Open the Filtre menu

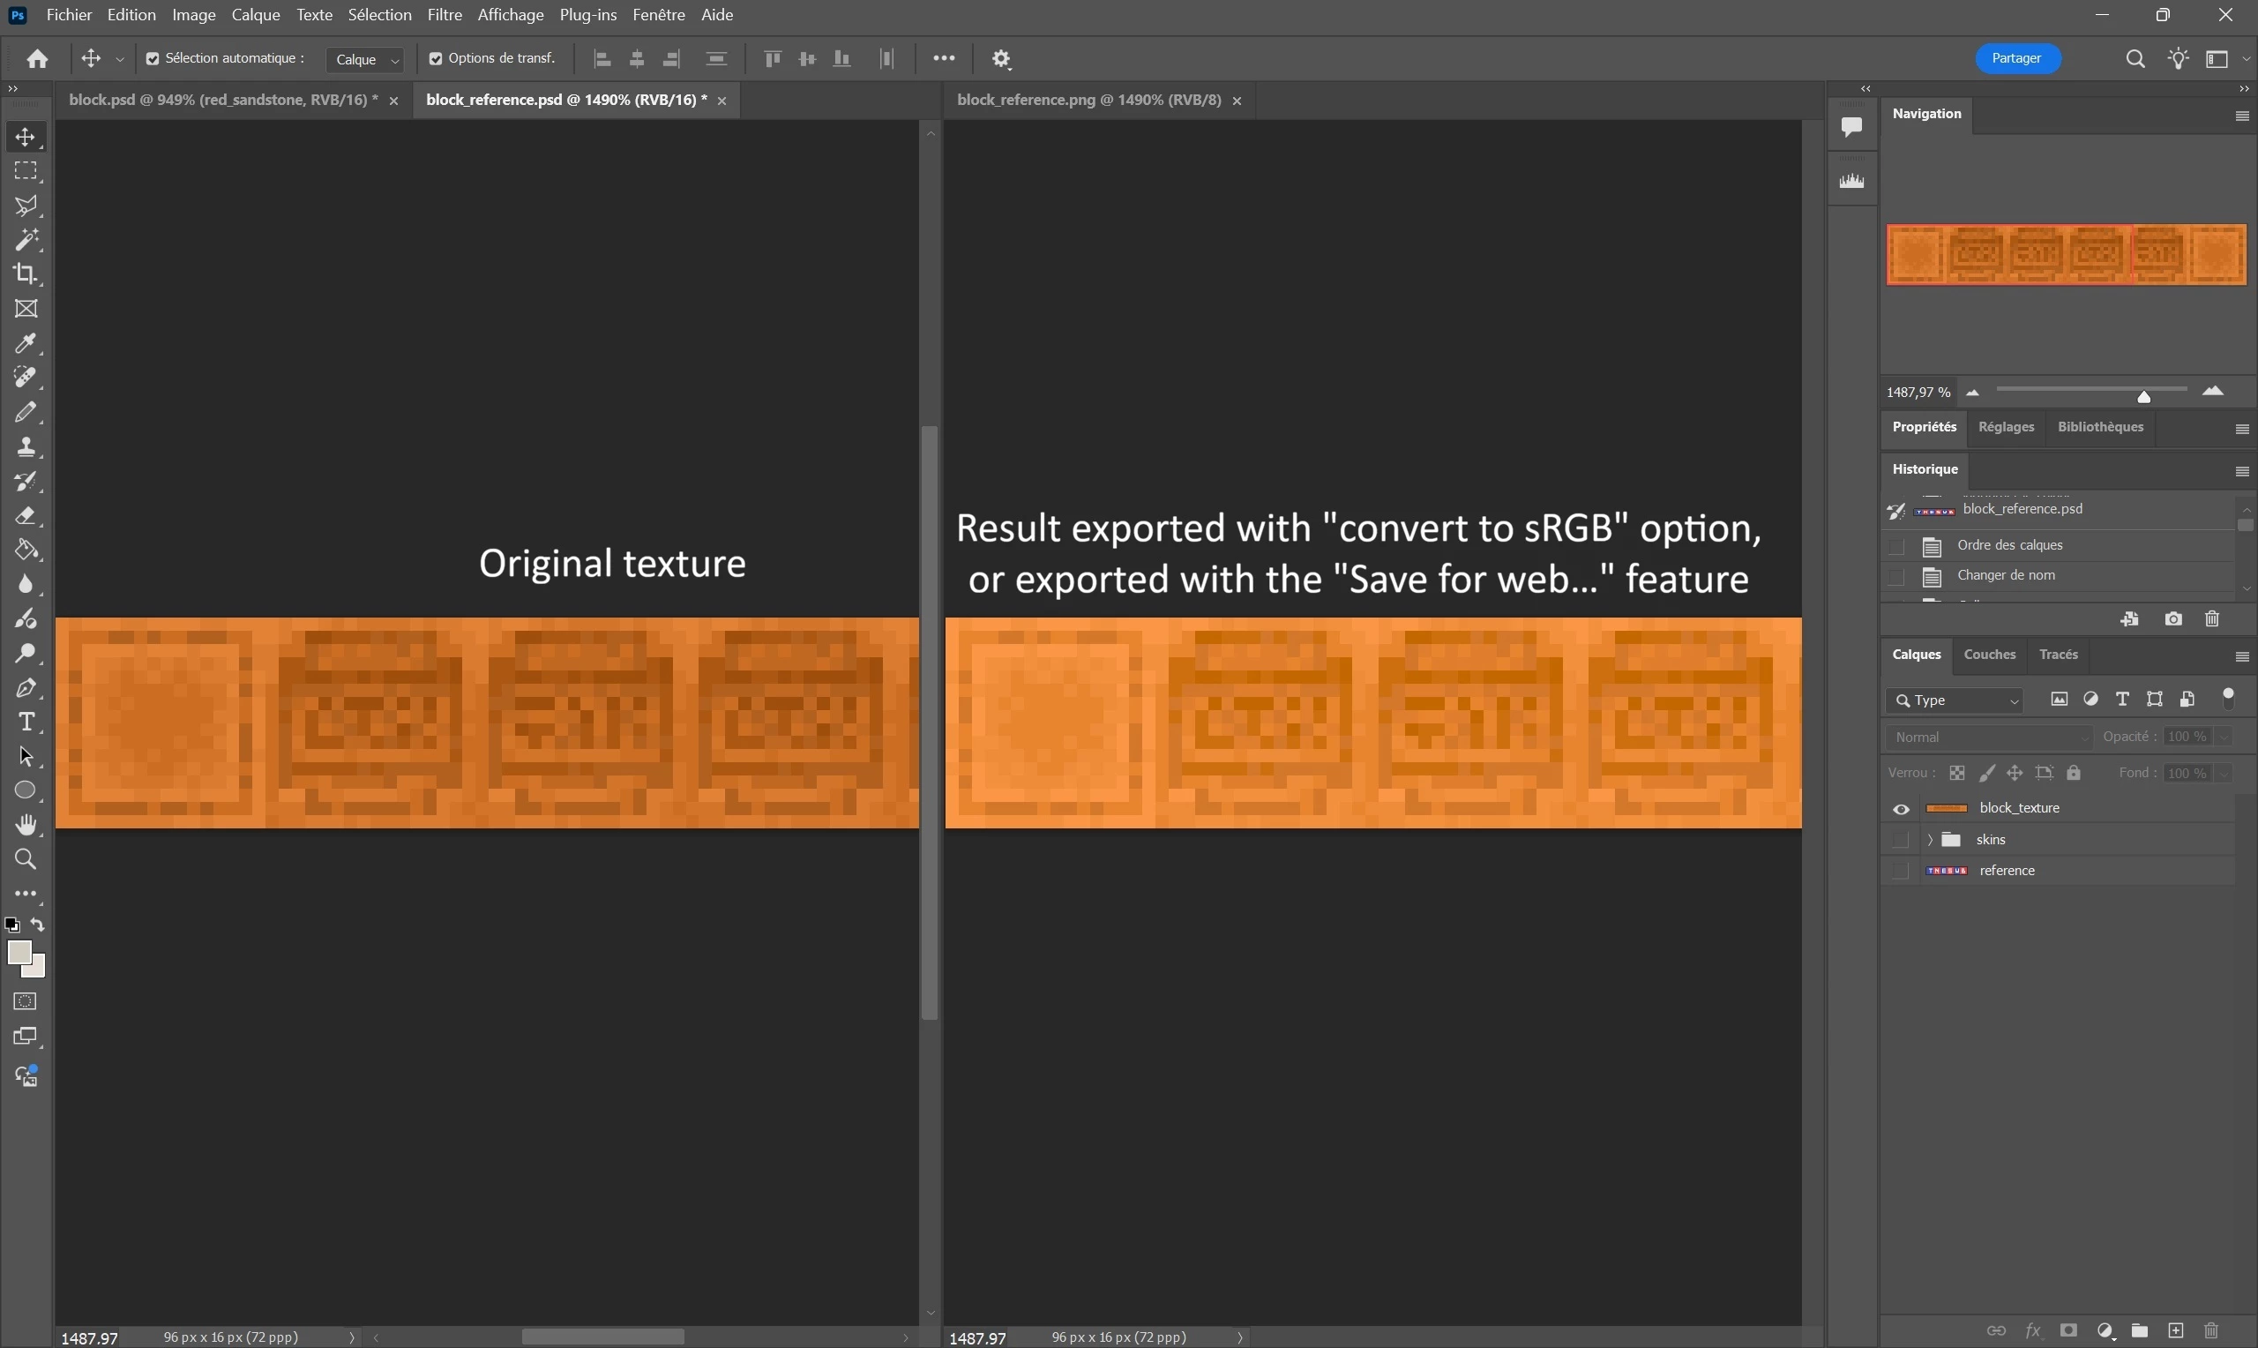(x=444, y=14)
